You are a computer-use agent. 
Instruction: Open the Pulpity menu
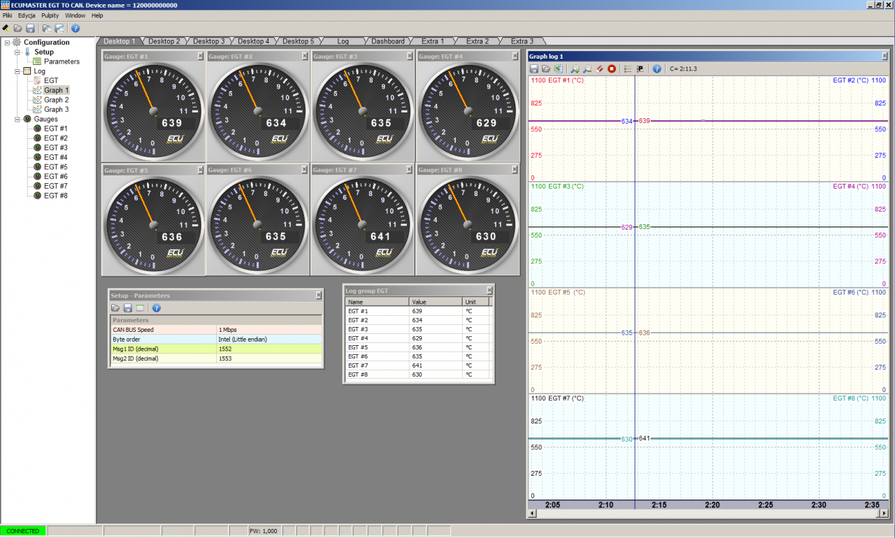point(50,15)
